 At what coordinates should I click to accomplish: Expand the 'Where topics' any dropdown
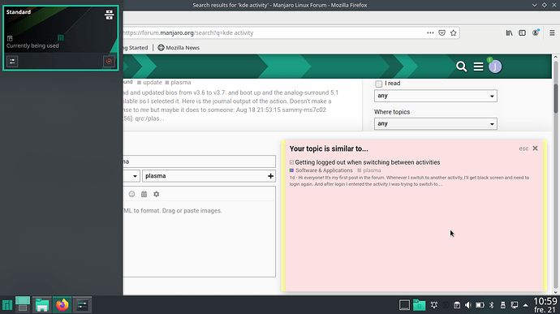click(x=435, y=123)
